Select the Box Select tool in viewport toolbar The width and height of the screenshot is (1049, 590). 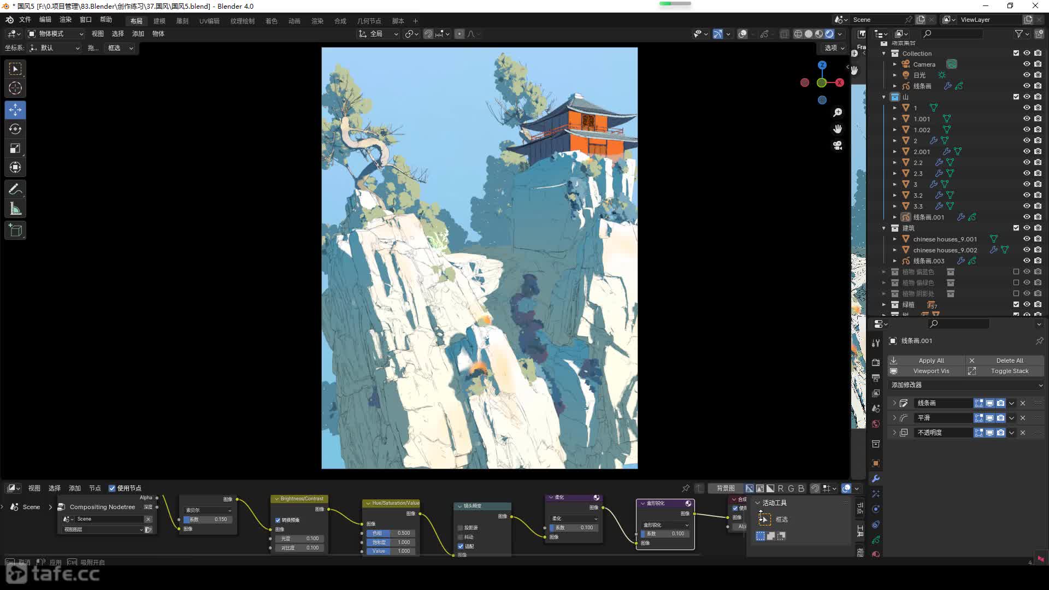point(15,69)
